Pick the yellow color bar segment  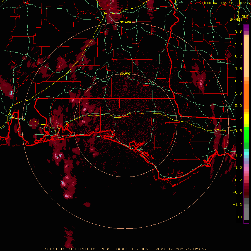(246, 119)
